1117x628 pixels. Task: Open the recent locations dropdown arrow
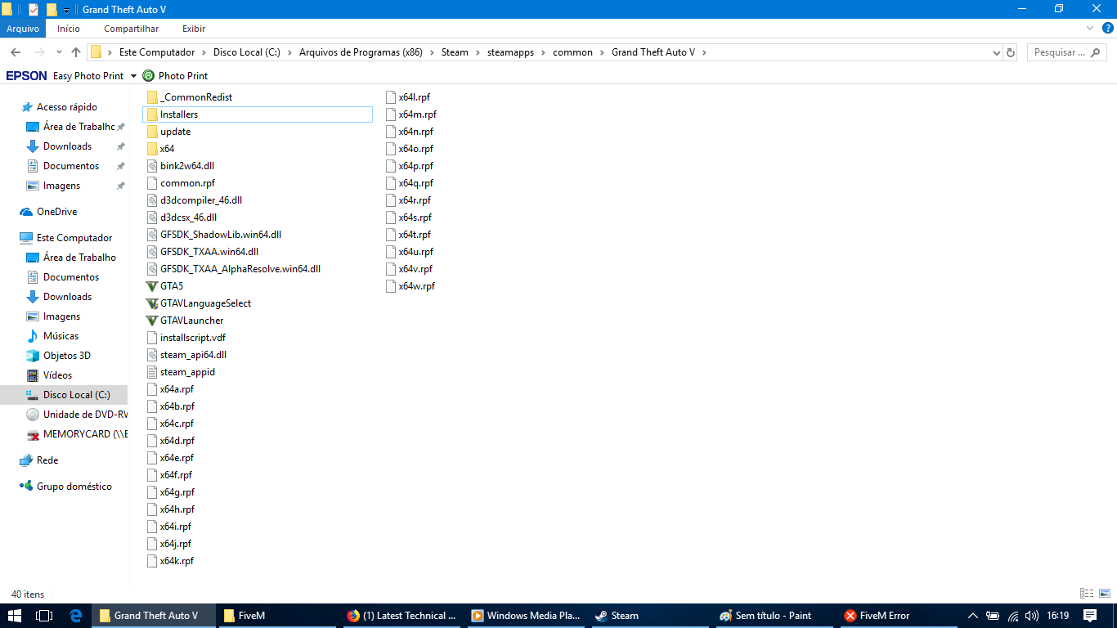(x=59, y=52)
